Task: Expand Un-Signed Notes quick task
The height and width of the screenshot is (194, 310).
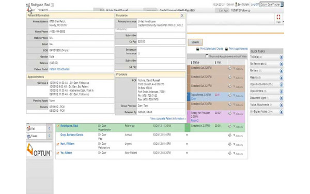Action: pyautogui.click(x=281, y=112)
